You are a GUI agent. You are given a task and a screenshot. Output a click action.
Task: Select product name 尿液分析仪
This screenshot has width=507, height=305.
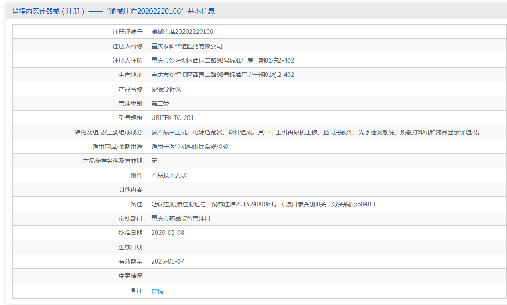coord(166,89)
